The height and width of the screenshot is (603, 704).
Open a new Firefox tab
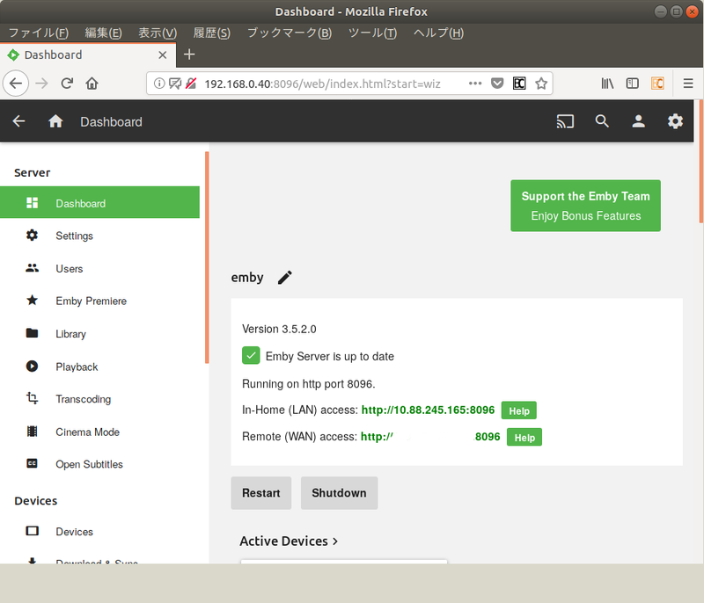(189, 54)
